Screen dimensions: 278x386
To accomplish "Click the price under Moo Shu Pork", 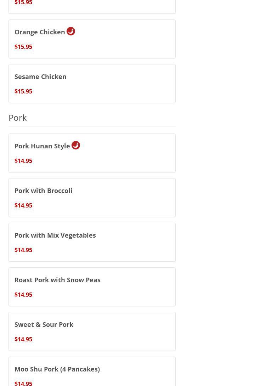I will (23, 383).
